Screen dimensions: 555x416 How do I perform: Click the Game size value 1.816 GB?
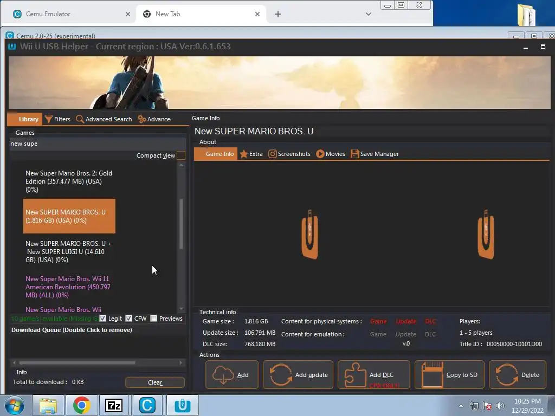(x=256, y=321)
